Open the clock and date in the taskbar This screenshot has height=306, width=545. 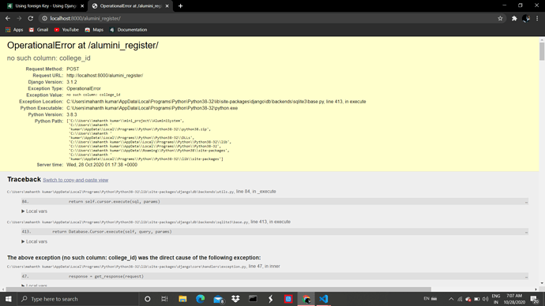(x=514, y=299)
